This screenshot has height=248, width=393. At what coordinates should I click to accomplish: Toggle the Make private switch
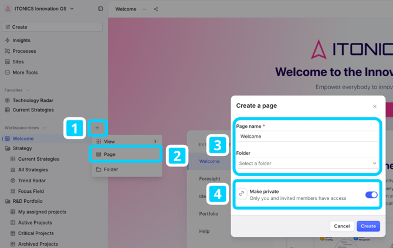[371, 195]
